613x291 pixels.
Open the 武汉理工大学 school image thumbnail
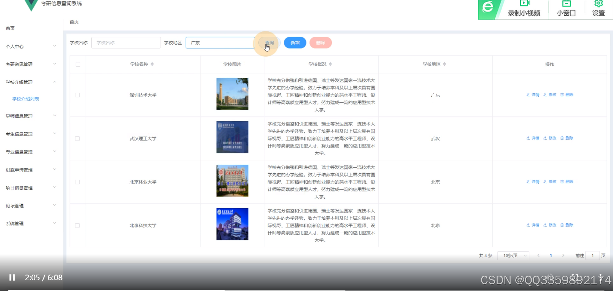point(232,137)
